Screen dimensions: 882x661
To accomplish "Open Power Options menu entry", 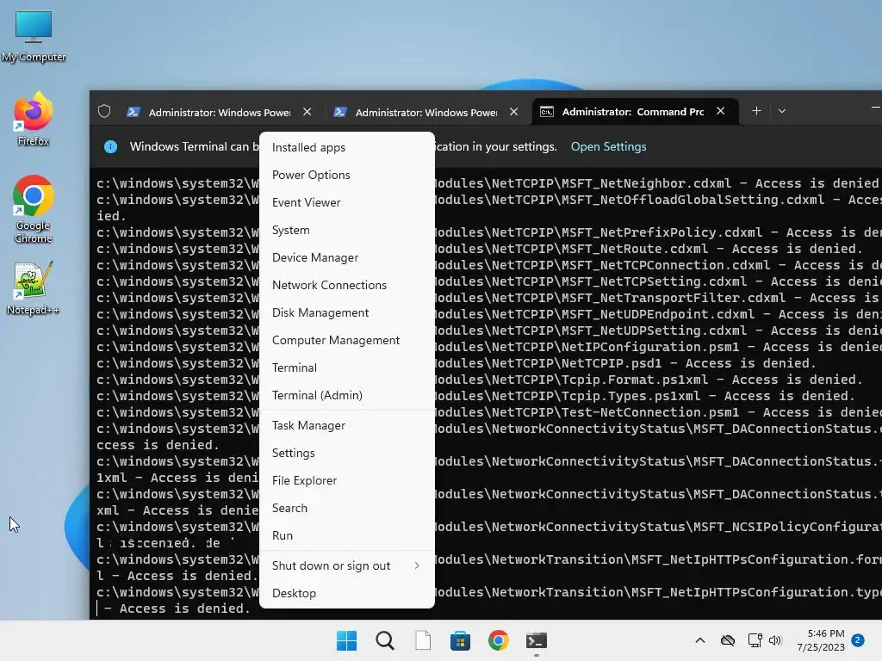I will (347, 175).
